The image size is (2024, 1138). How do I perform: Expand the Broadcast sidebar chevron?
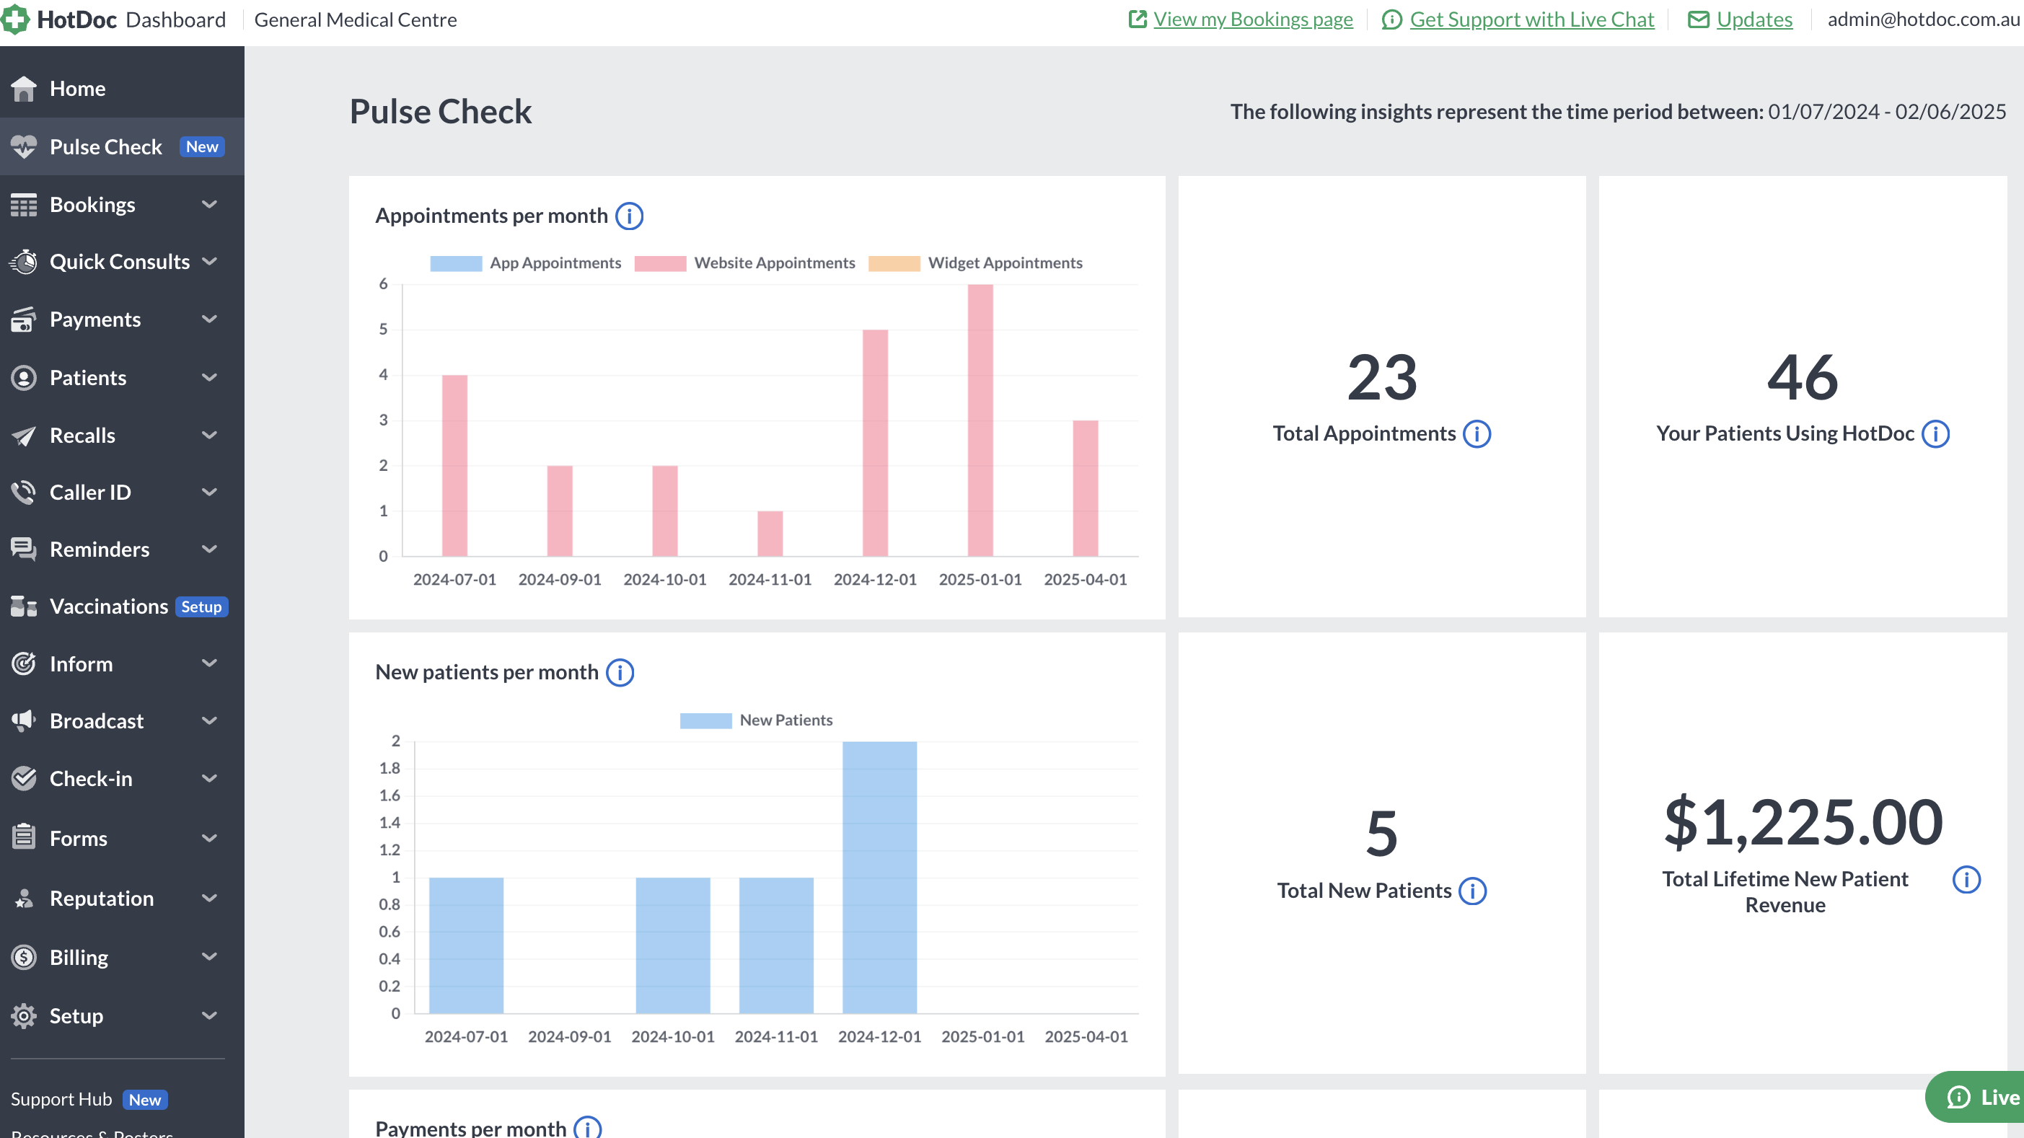tap(209, 721)
